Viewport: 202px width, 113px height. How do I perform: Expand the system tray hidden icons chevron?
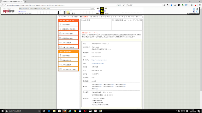click(176, 111)
